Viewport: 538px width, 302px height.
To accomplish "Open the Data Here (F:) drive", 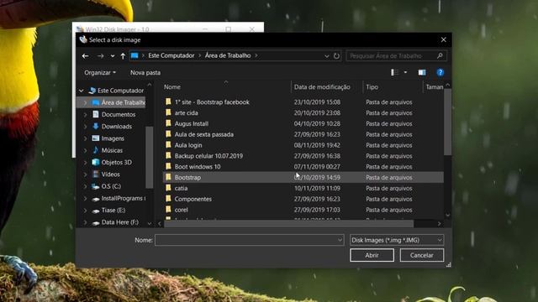I will 119,222.
